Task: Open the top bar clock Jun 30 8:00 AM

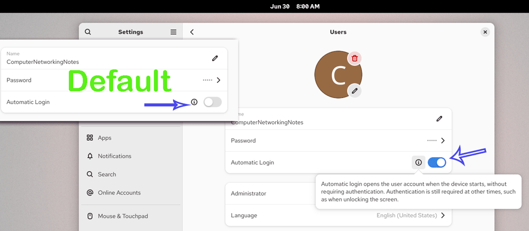Action: tap(295, 6)
